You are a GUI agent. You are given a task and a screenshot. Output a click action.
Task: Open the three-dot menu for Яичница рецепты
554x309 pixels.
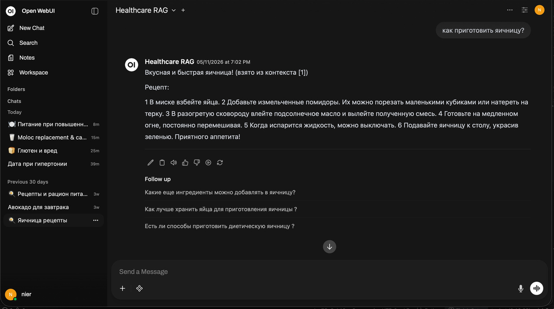click(96, 220)
